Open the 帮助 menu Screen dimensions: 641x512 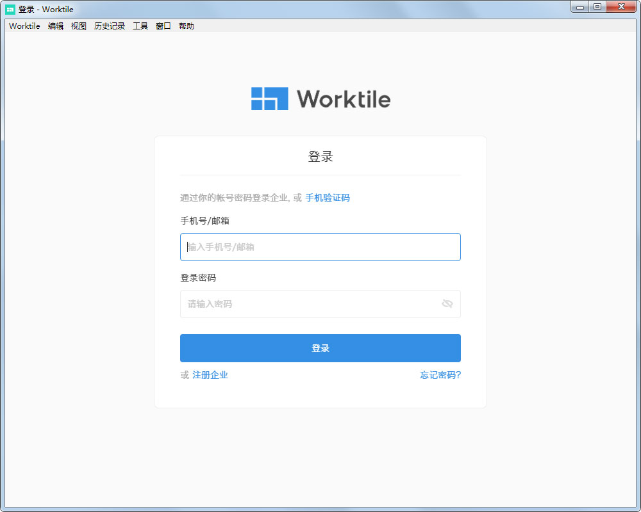pyautogui.click(x=187, y=26)
